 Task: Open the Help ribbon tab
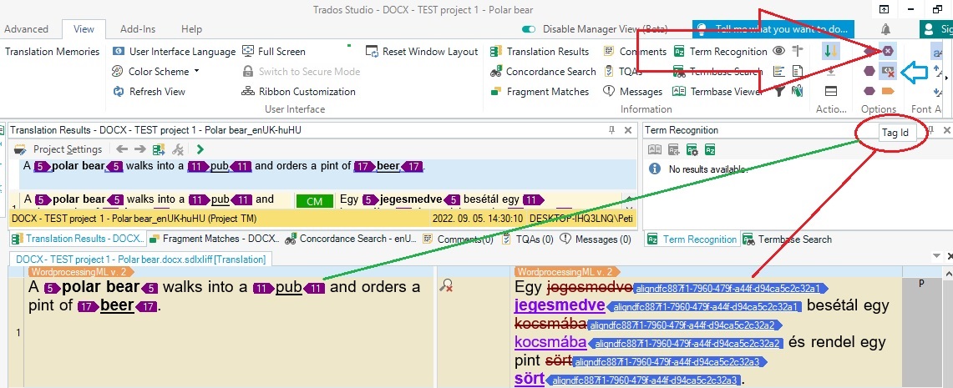192,29
